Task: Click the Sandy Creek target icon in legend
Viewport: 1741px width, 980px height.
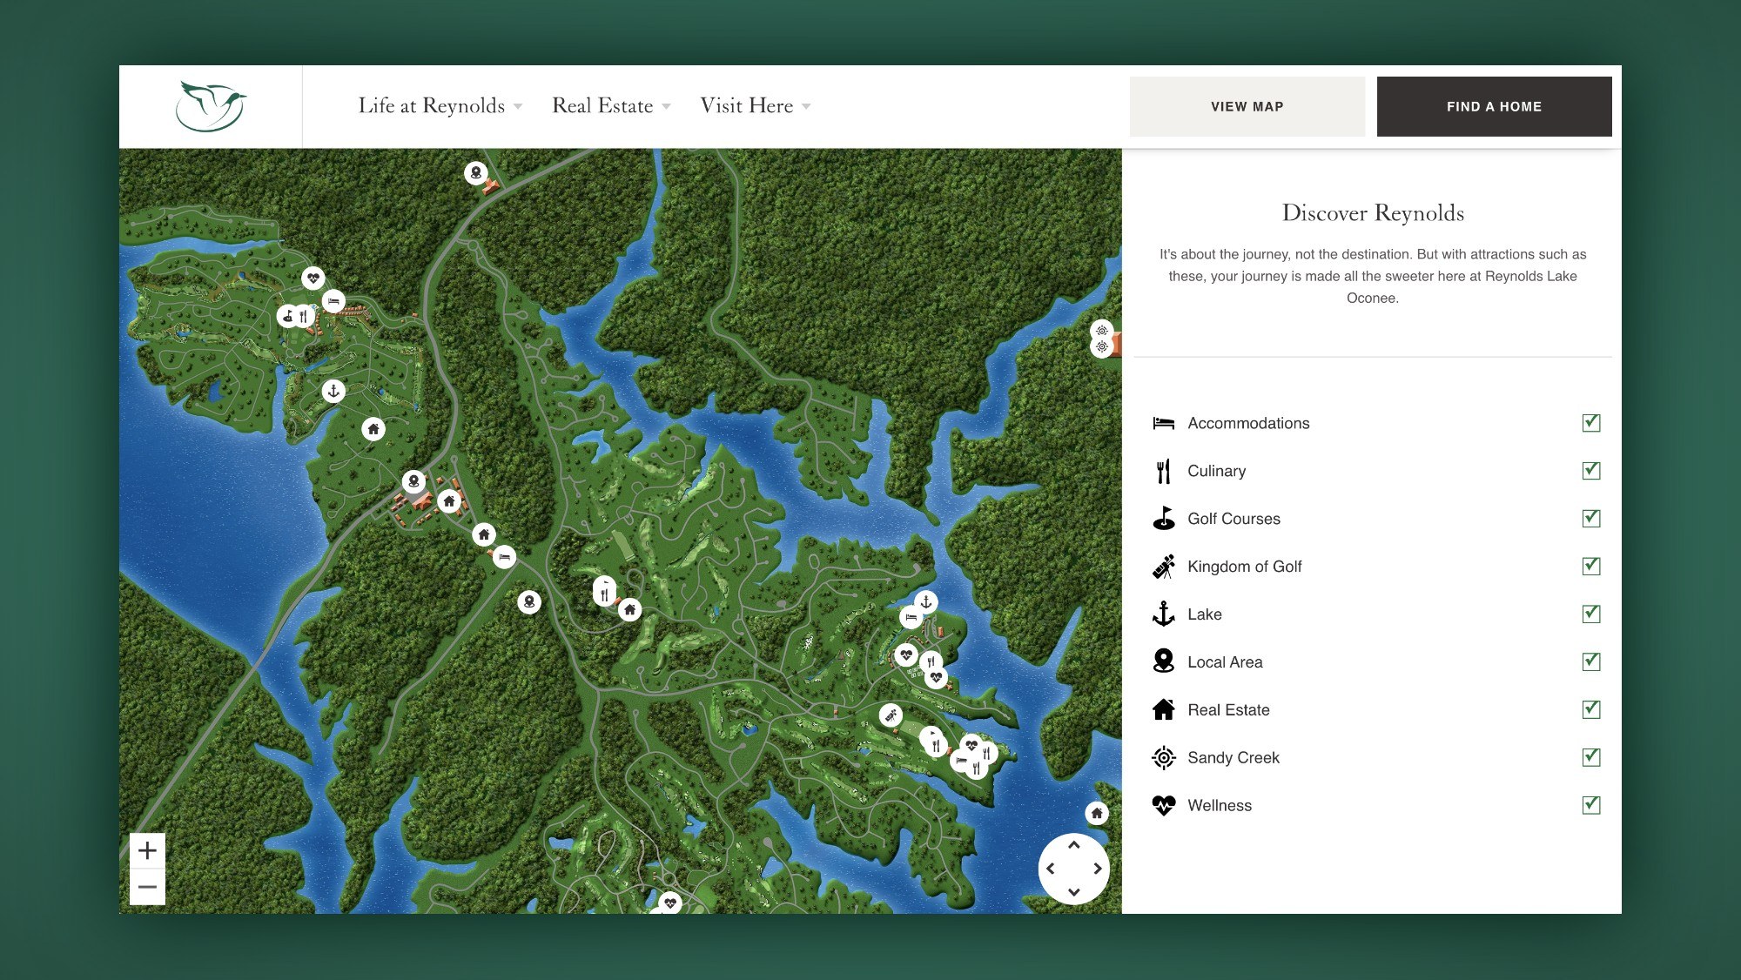Action: click(1164, 758)
